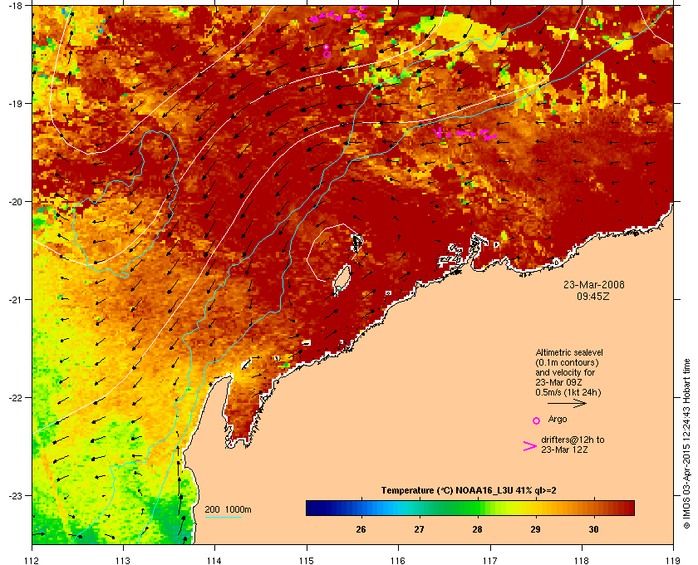Click longitude axis label 116

[398, 561]
